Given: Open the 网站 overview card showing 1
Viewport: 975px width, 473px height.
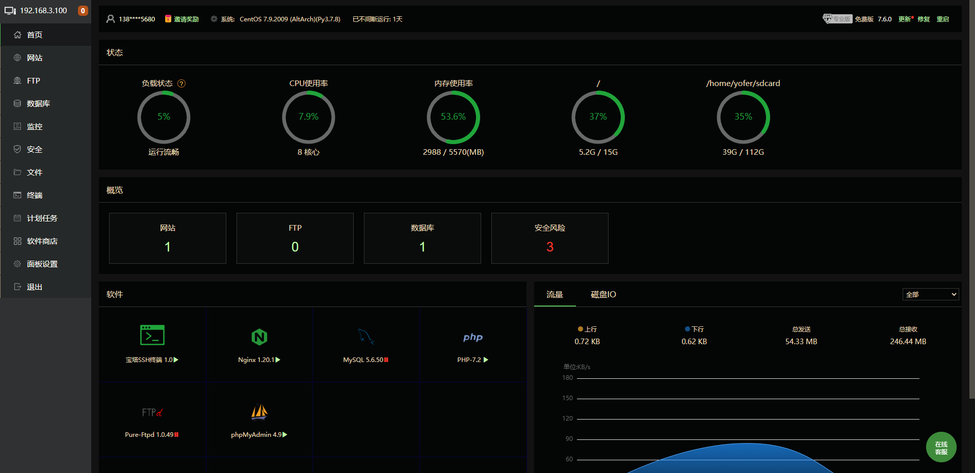Looking at the screenshot, I should point(168,238).
